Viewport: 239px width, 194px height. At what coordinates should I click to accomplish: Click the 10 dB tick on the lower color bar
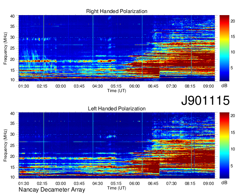(233, 149)
